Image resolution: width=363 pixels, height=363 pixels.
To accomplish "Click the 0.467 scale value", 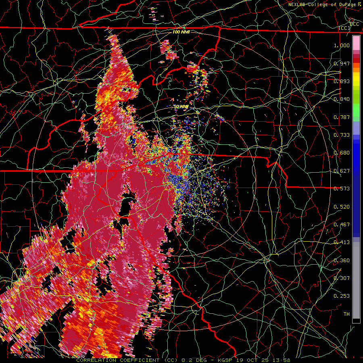I will (x=342, y=225).
